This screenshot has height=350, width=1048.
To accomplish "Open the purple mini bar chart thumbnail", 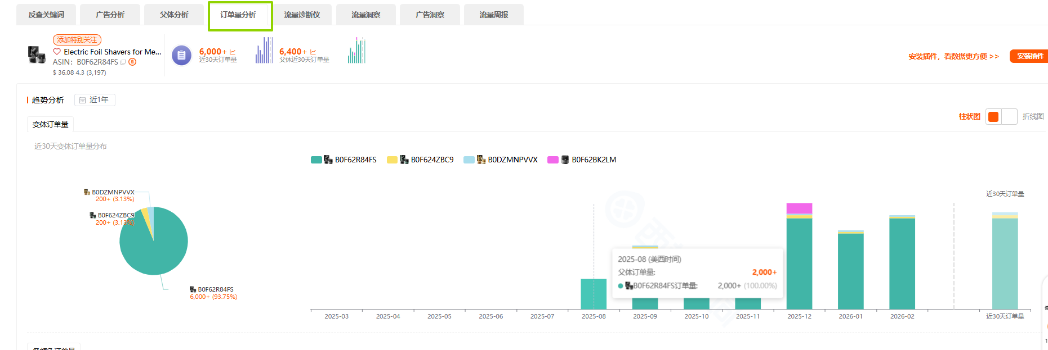I will click(x=264, y=51).
